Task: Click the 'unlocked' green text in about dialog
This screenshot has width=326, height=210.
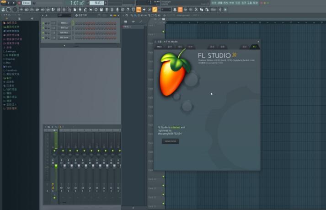Action: (175, 127)
